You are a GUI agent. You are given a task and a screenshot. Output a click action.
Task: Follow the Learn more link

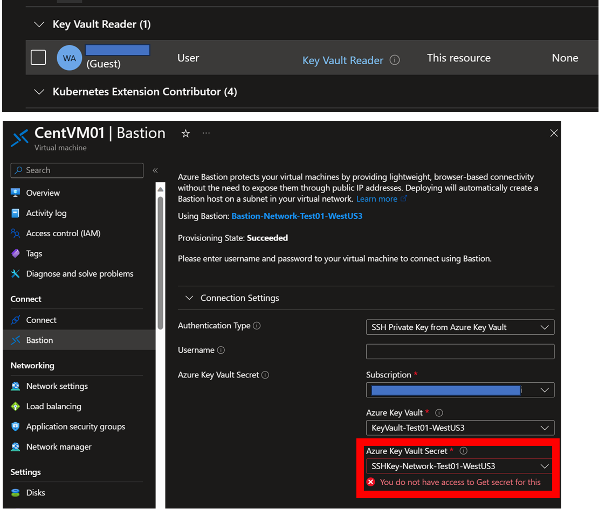click(377, 199)
